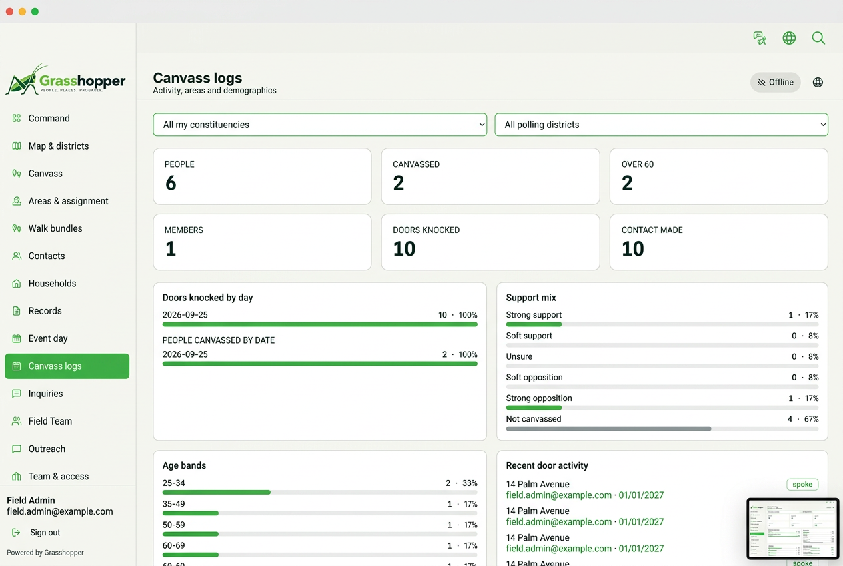Click the DOORS KNOCKED 10 card
Image resolution: width=843 pixels, height=566 pixels.
pos(490,242)
